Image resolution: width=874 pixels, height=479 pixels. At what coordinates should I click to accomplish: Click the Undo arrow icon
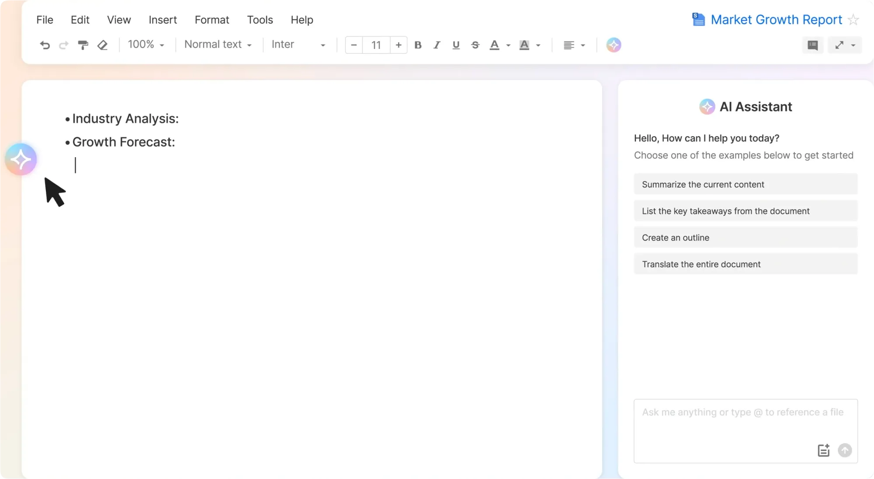point(45,45)
